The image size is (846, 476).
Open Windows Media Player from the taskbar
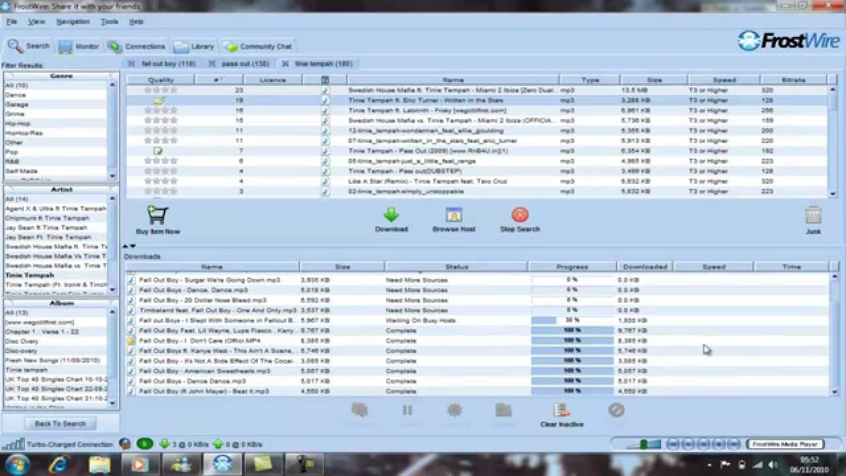coord(139,464)
